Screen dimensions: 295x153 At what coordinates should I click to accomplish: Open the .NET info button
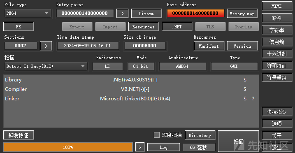click(177, 27)
